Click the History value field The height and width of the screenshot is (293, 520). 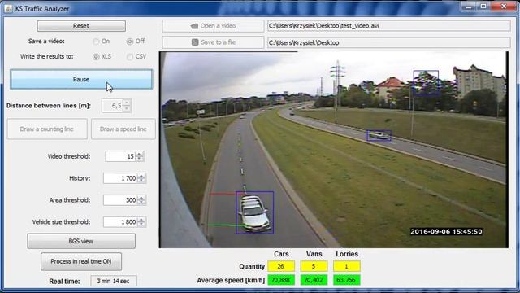pos(120,178)
